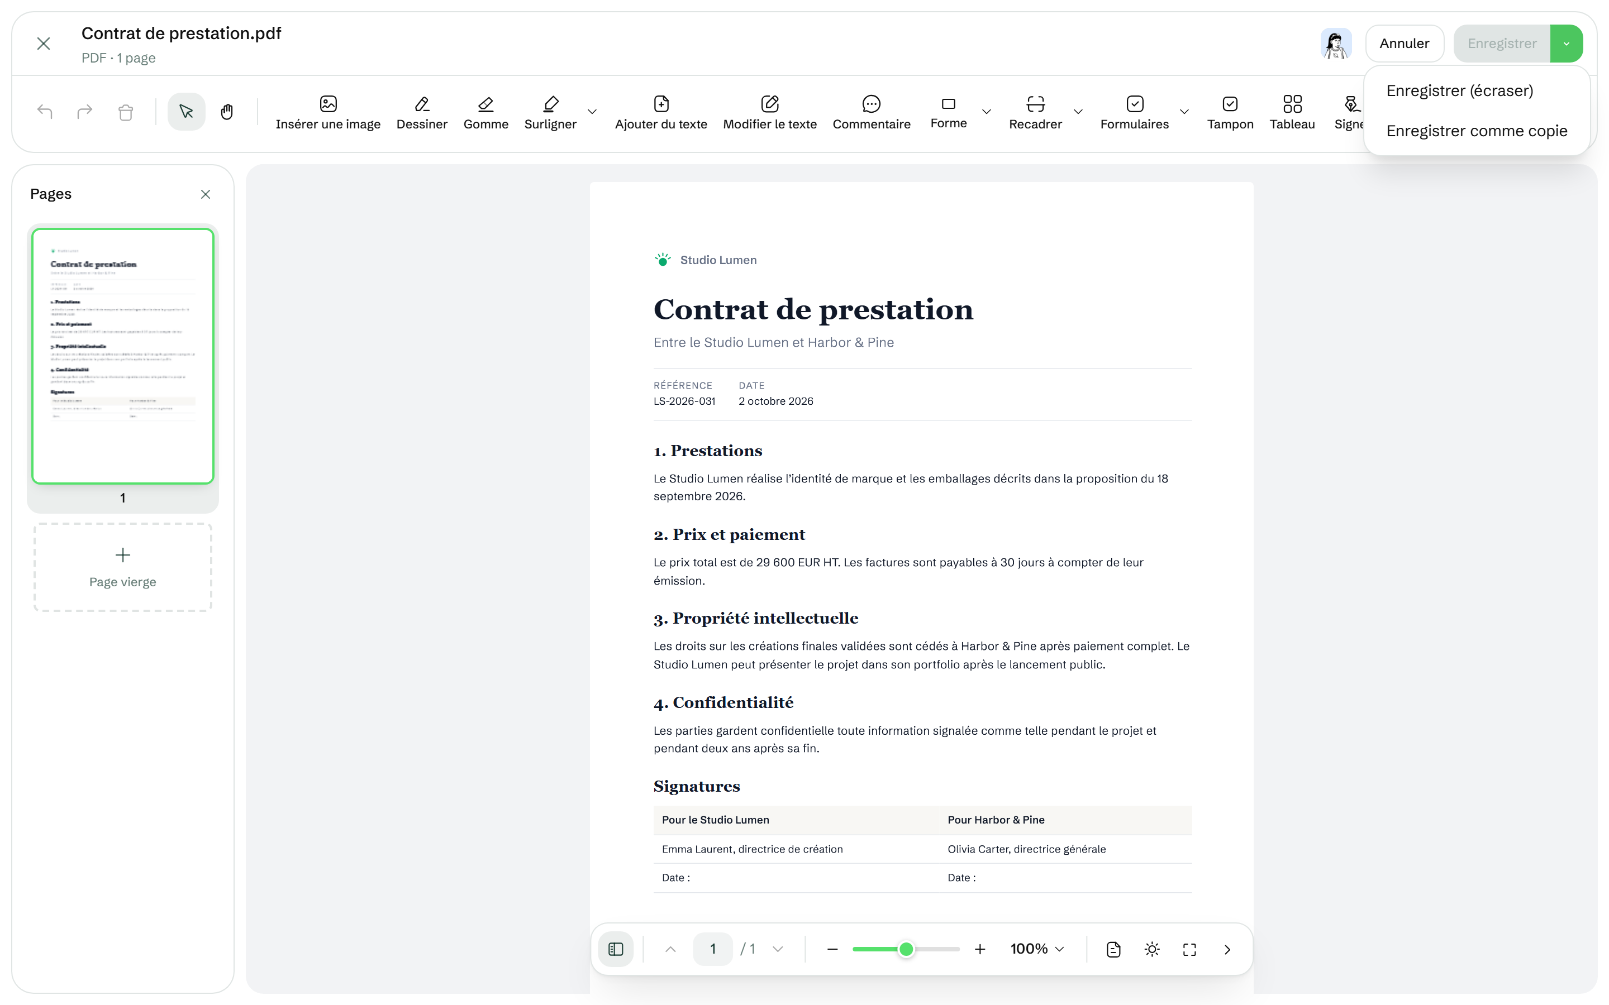
Task: Select the Dessiner pencil tool
Action: coord(422,112)
